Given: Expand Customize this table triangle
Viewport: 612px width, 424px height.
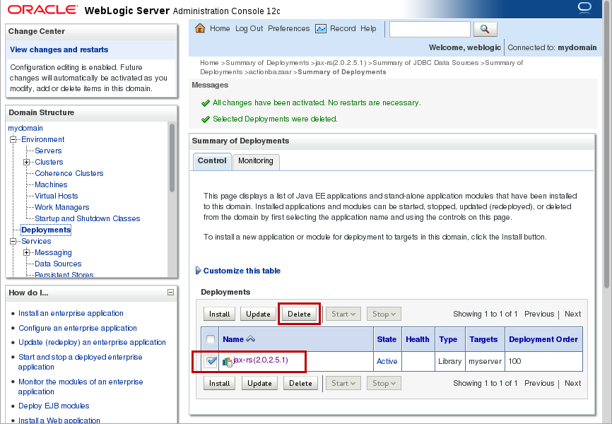Looking at the screenshot, I should (x=199, y=271).
